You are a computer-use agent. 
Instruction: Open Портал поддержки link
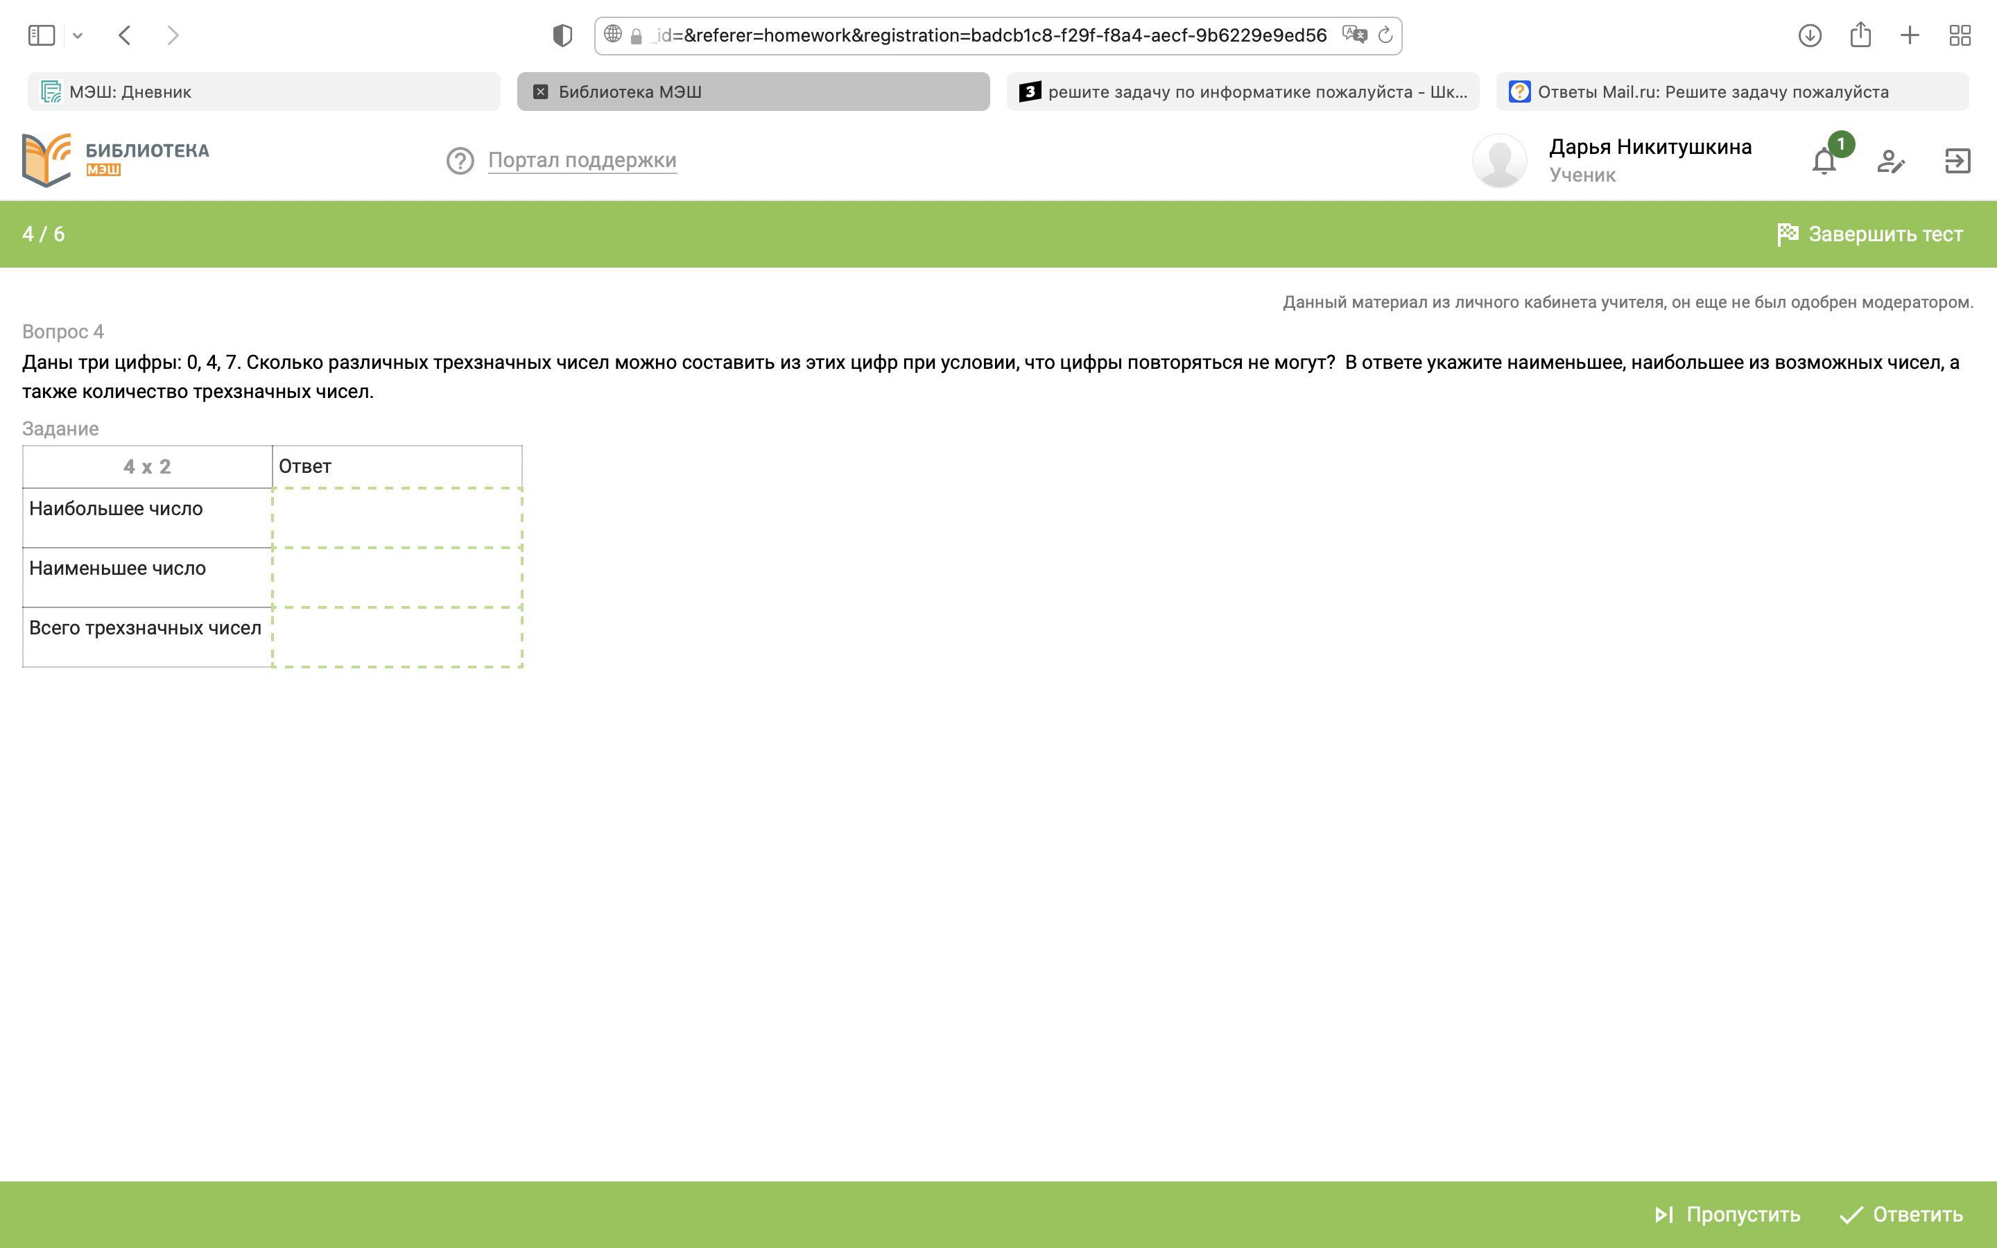pyautogui.click(x=582, y=160)
